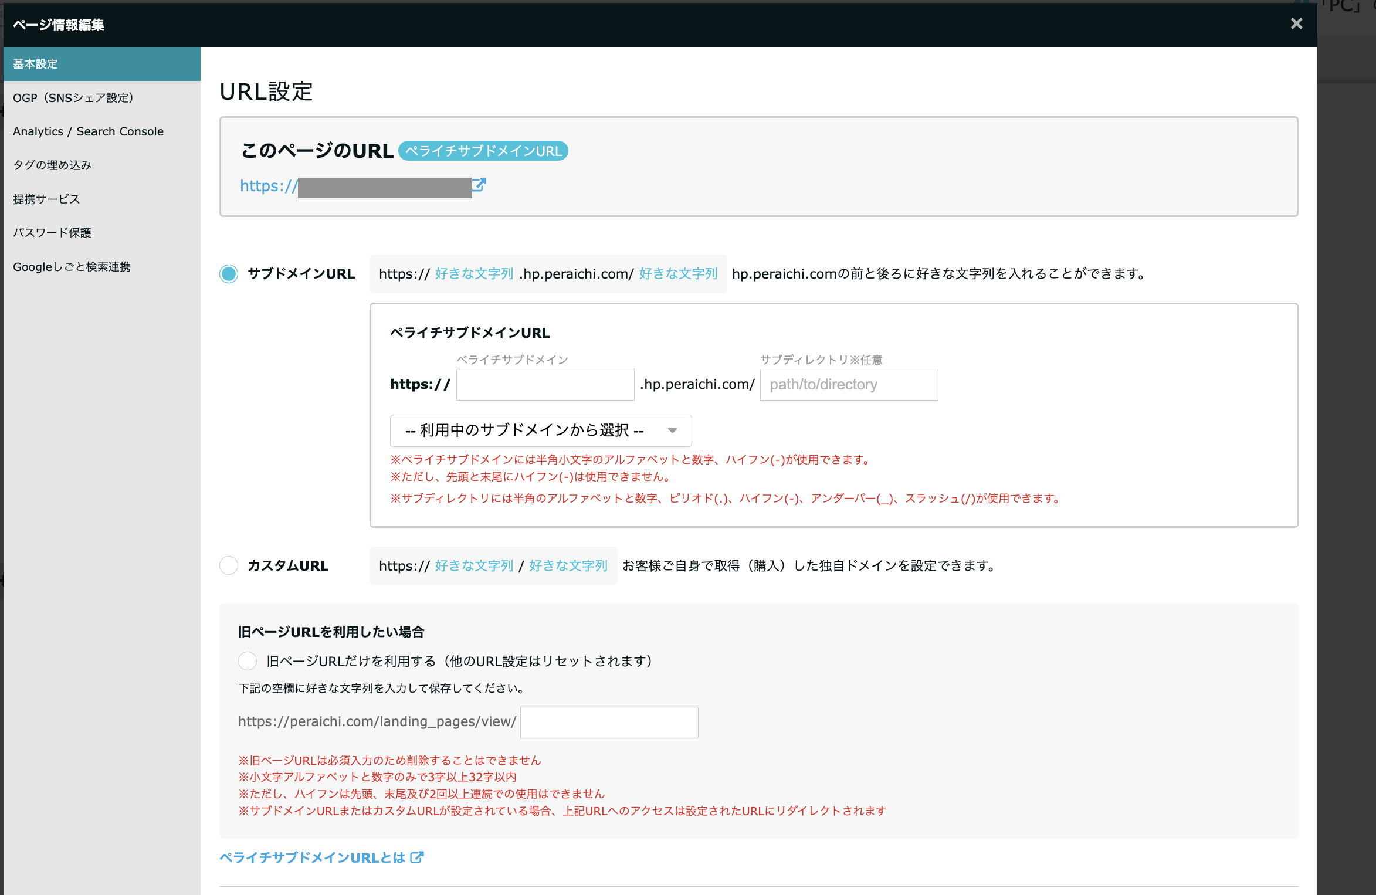Click ペライチサブドメインURL badge label
Screen dimensions: 1376x895
tap(483, 151)
